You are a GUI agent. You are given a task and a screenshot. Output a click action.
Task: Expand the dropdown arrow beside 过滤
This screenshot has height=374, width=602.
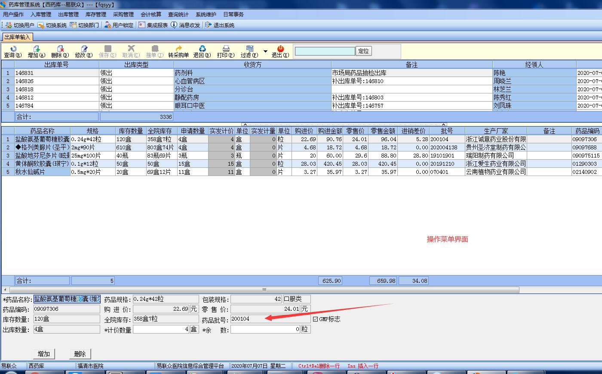click(265, 52)
